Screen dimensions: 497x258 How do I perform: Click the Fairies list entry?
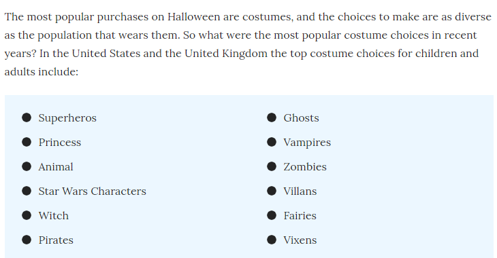(300, 216)
